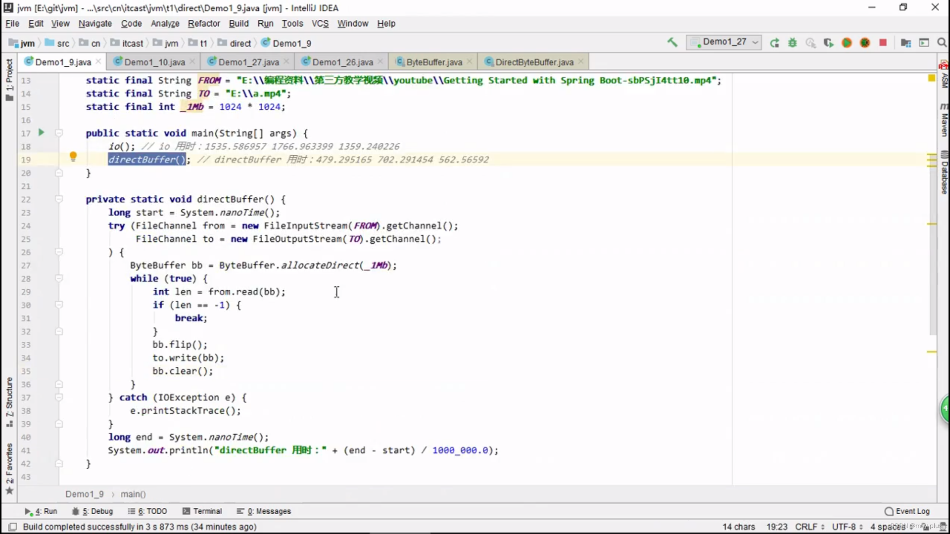
Task: Open the Project tool window sidebar
Action: (9, 79)
